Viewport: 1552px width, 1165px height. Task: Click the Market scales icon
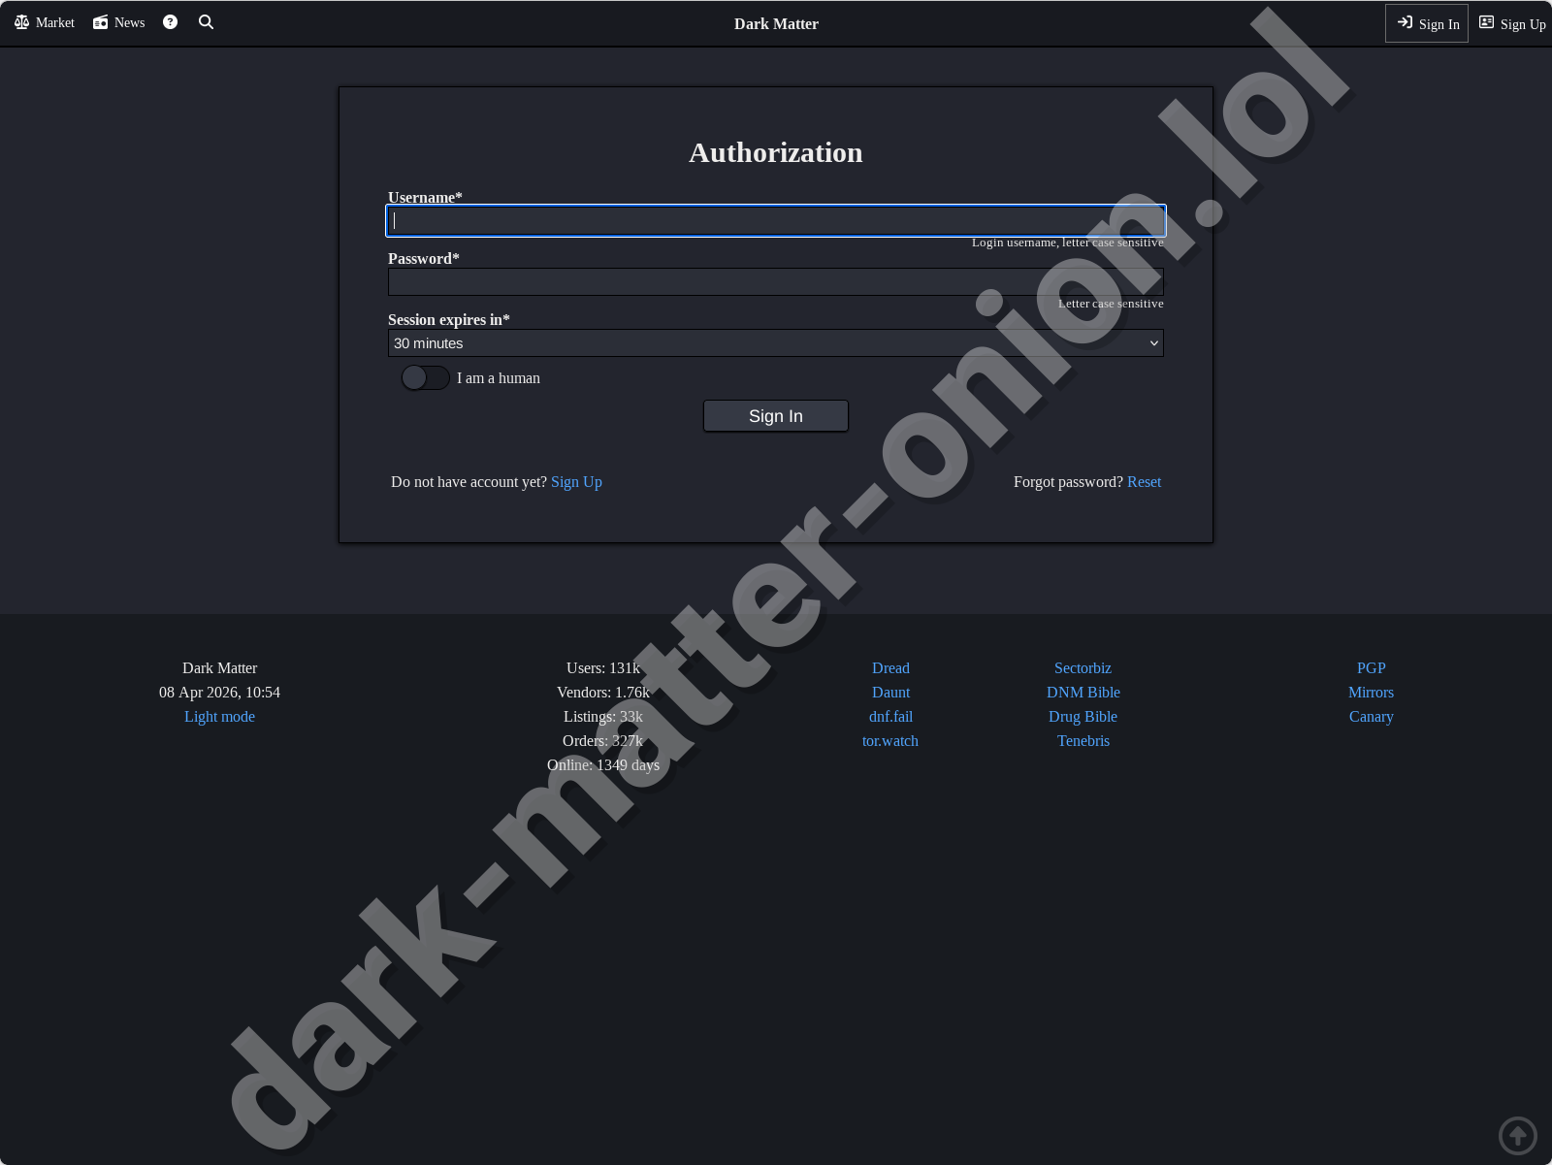point(22,21)
